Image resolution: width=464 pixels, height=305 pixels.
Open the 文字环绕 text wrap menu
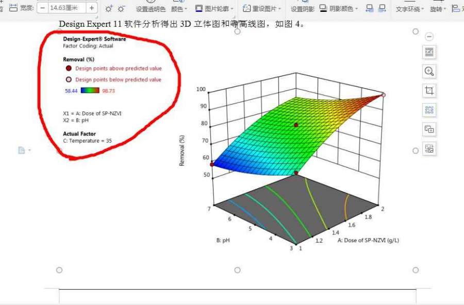[x=410, y=9]
